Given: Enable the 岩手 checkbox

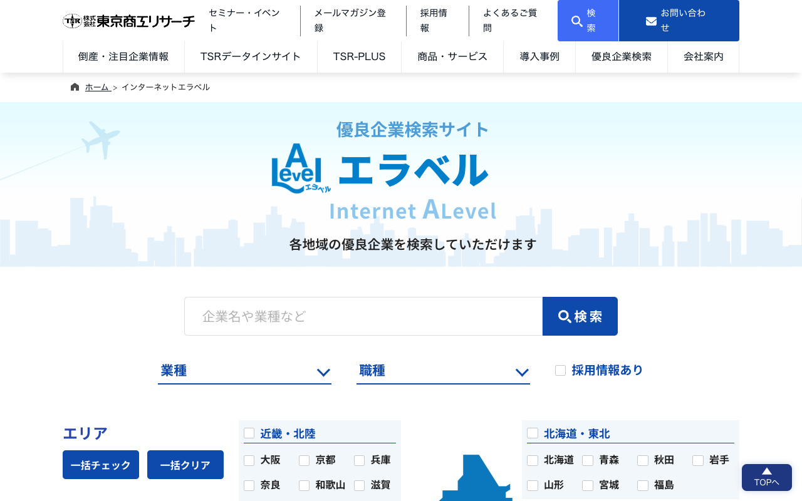Looking at the screenshot, I should coord(698,460).
